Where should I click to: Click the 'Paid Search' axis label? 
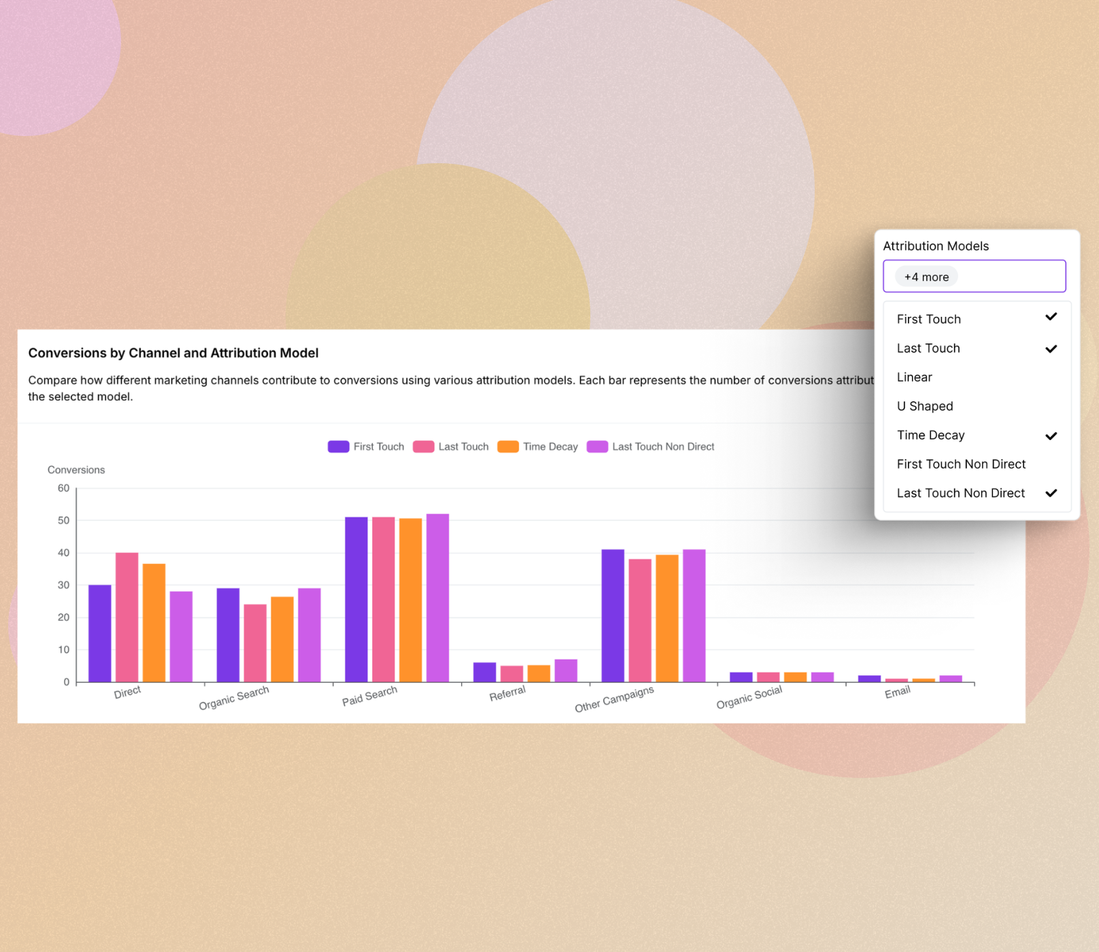point(369,696)
